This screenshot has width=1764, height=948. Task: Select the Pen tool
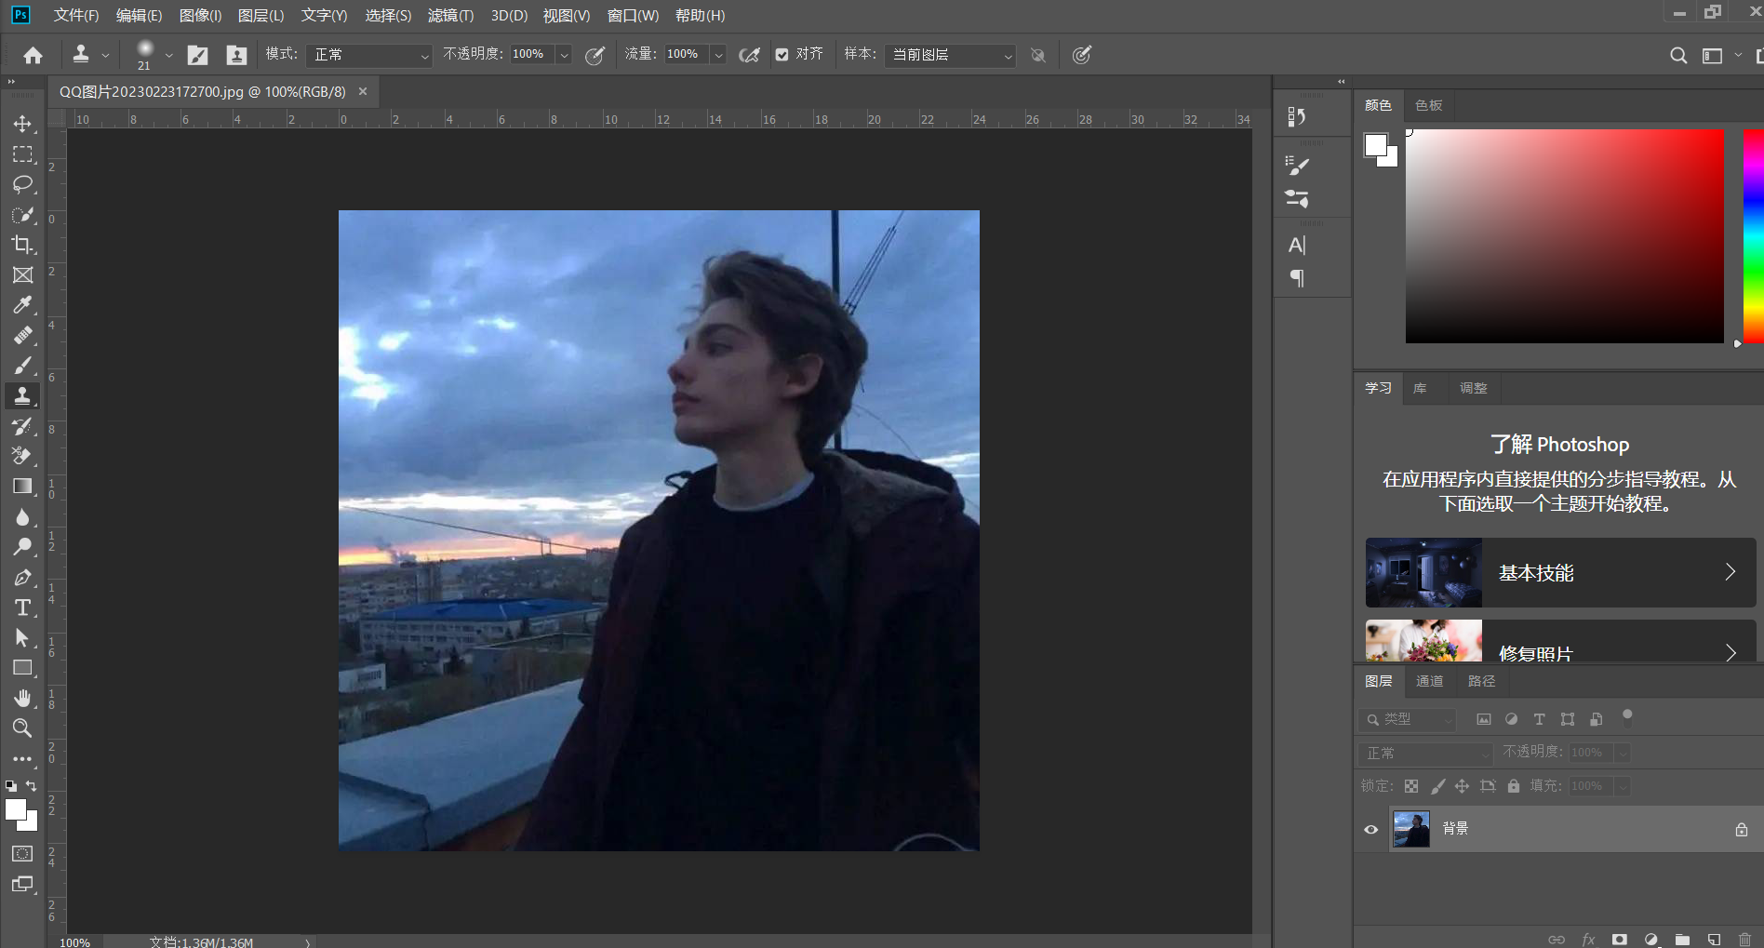tap(22, 578)
